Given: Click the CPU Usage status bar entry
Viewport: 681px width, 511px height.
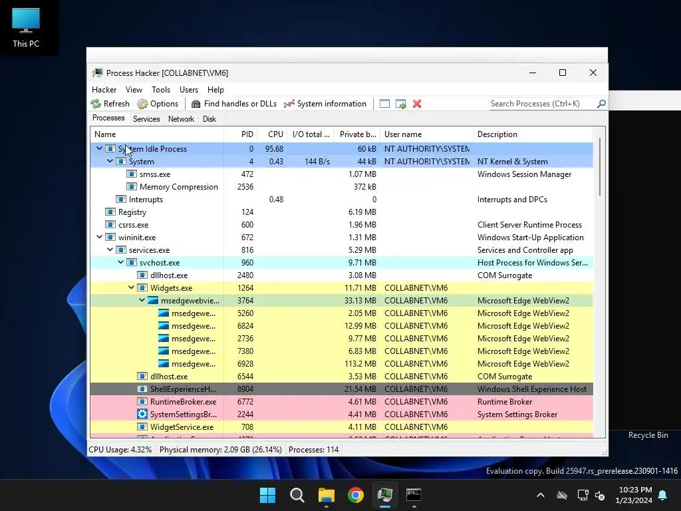Looking at the screenshot, I should 120,450.
